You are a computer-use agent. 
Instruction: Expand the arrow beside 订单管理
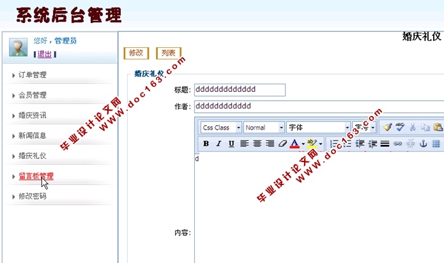pyautogui.click(x=13, y=75)
